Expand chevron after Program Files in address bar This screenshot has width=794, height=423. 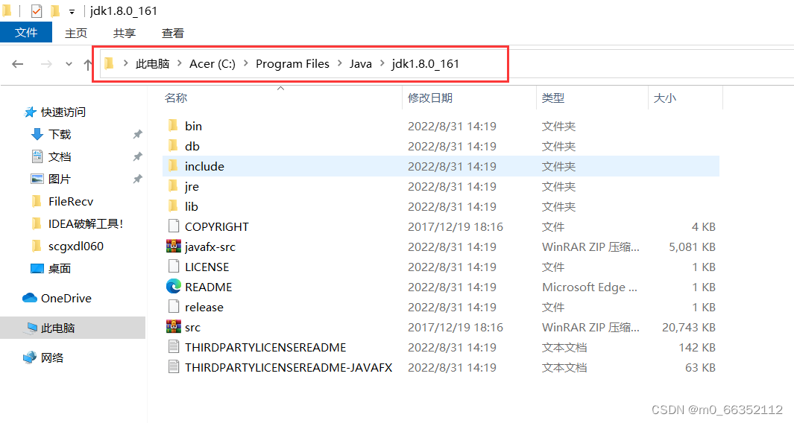coord(339,63)
